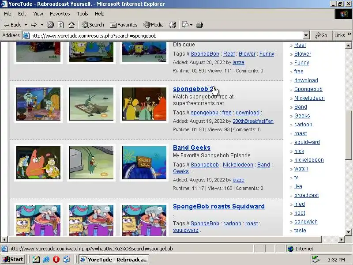Screen dimensions: 353x265
Task: Click the 'Blower' tag in the top result
Action: pyautogui.click(x=247, y=54)
